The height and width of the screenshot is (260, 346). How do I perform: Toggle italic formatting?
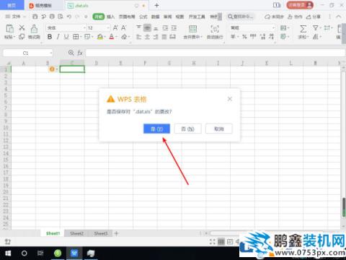[58, 37]
